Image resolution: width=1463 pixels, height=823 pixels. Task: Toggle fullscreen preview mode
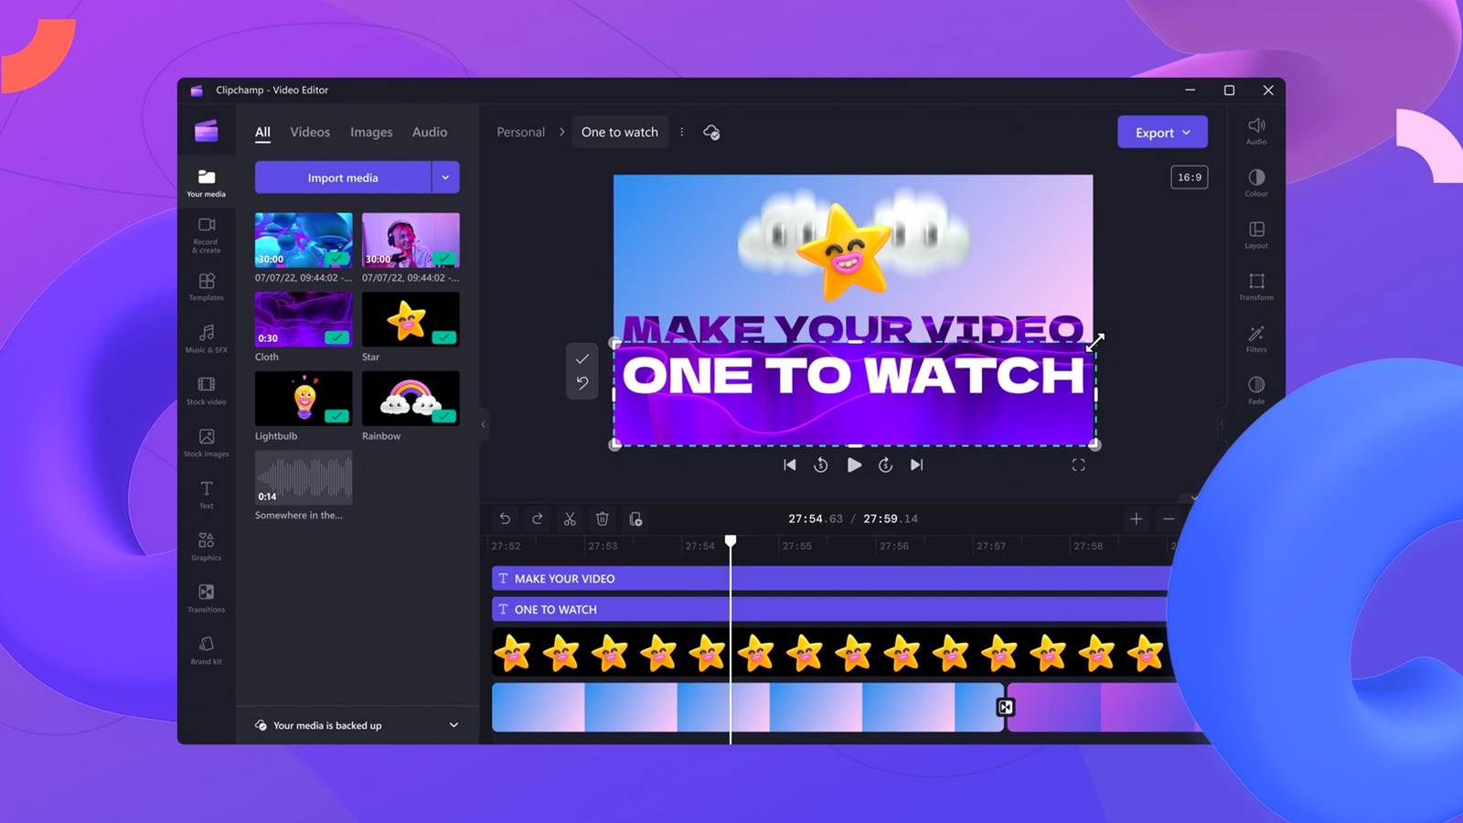pos(1078,465)
